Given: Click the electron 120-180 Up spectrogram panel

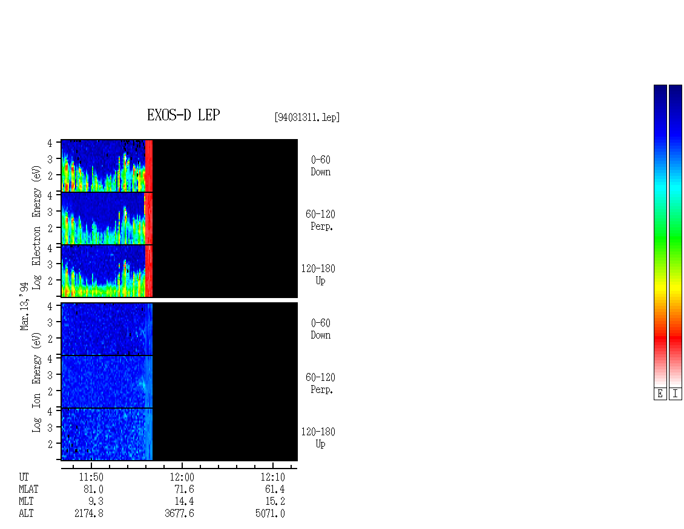Looking at the screenshot, I should pos(179,271).
